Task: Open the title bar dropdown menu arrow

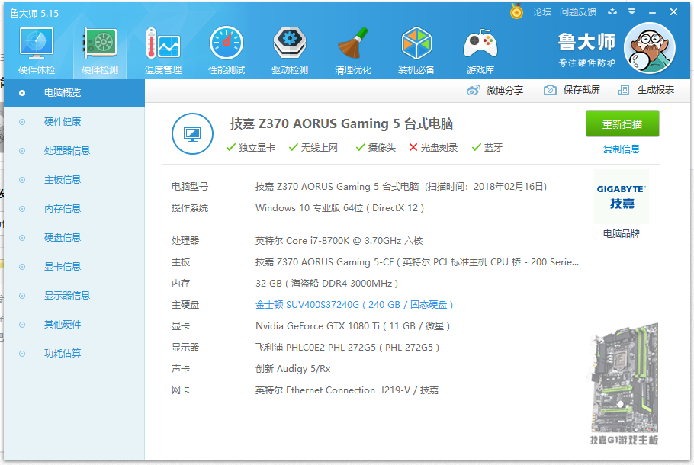Action: 632,11
